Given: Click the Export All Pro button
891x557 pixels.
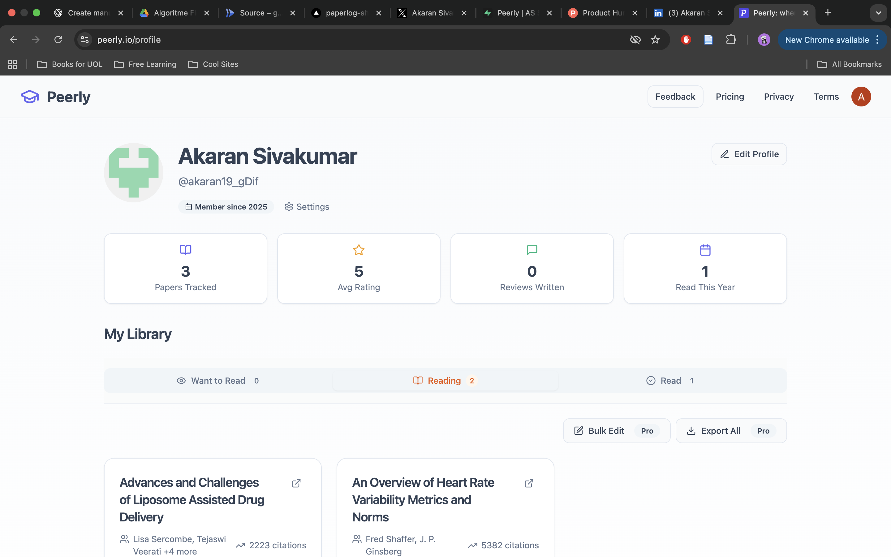Looking at the screenshot, I should coord(731,431).
